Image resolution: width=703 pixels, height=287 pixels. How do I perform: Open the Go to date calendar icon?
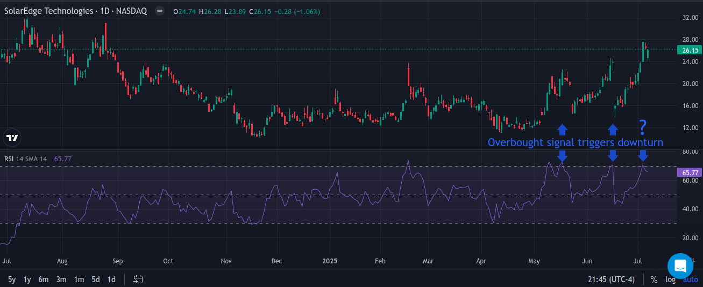pos(138,279)
